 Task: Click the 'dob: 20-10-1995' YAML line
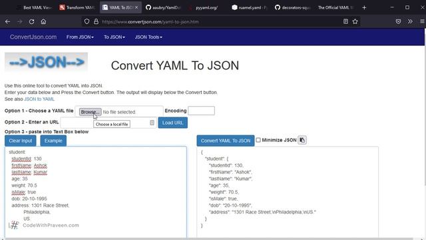tap(29, 199)
